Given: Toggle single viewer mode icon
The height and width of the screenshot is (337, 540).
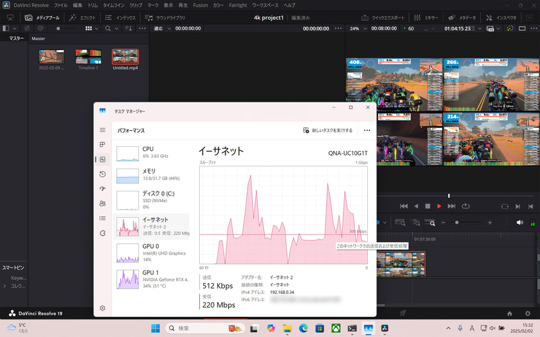Looking at the screenshot, I should click(522, 28).
